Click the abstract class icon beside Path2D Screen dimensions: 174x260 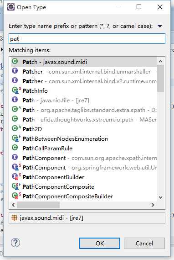coord(16,128)
